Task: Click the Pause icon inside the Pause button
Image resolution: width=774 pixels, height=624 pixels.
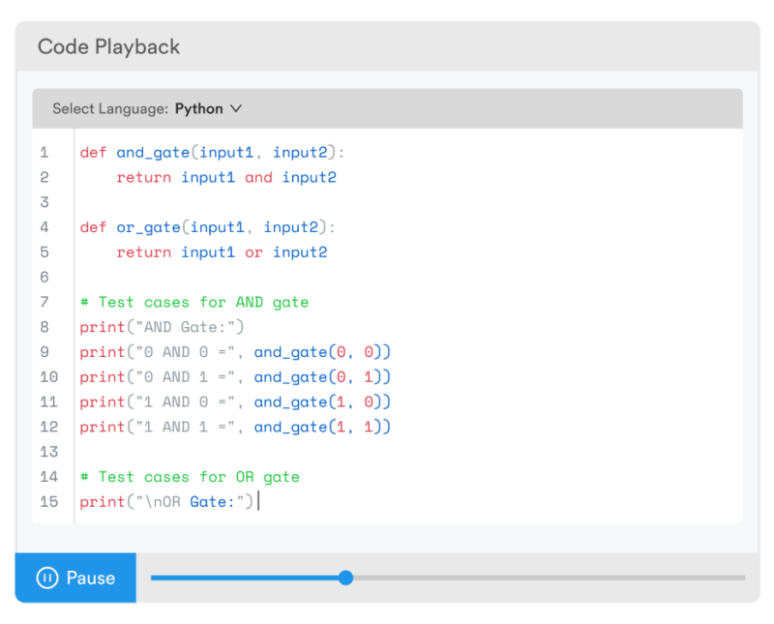Action: [x=45, y=578]
